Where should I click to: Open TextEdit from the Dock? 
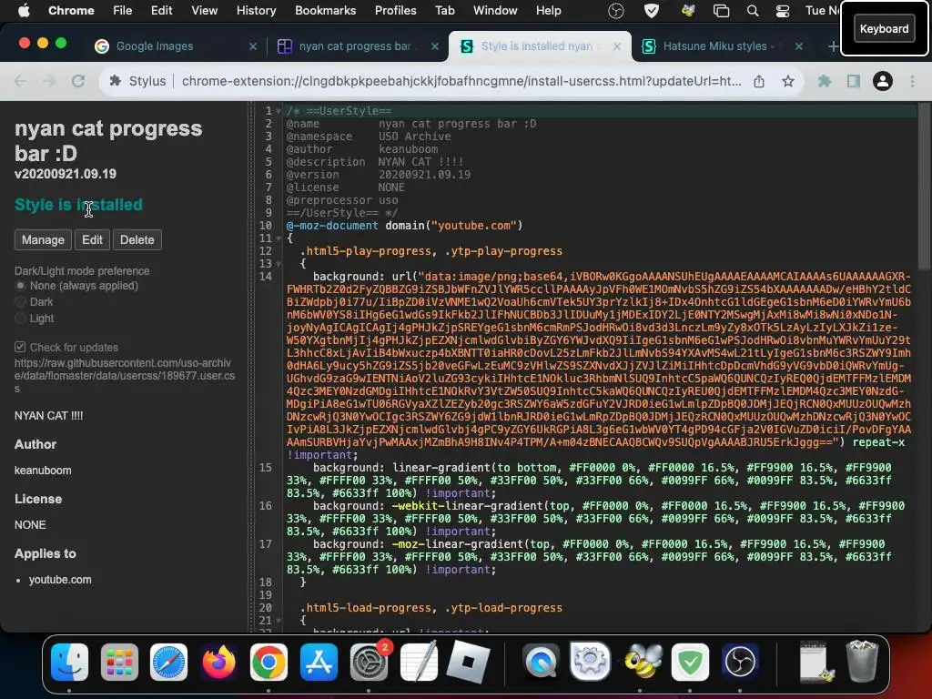click(x=419, y=662)
